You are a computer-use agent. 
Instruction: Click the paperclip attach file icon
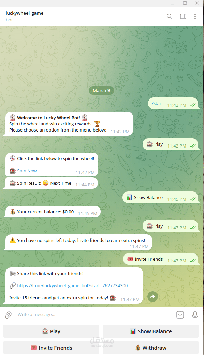coord(9,315)
